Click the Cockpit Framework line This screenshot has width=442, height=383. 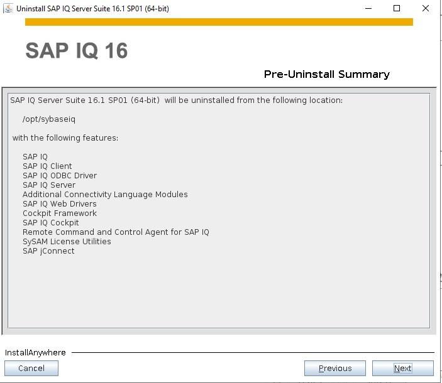(x=60, y=213)
